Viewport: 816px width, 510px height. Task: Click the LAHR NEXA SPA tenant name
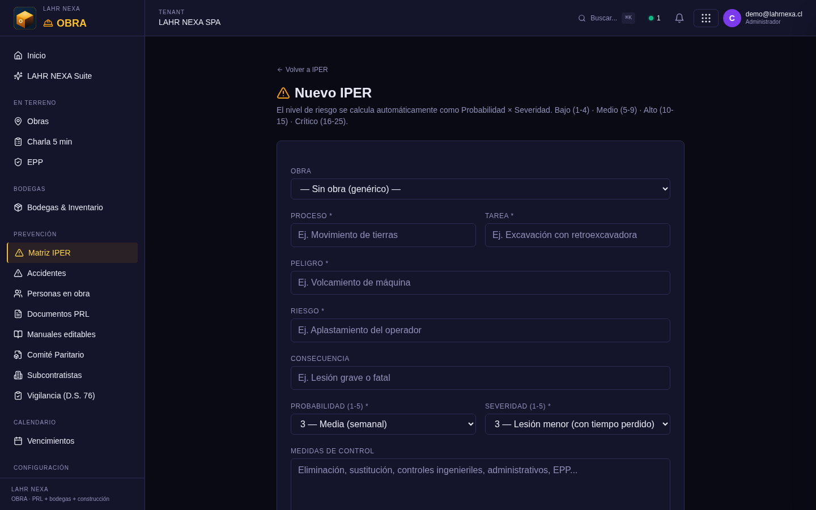190,22
